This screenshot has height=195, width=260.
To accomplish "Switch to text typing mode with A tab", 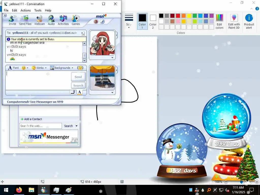I will tap(79, 92).
